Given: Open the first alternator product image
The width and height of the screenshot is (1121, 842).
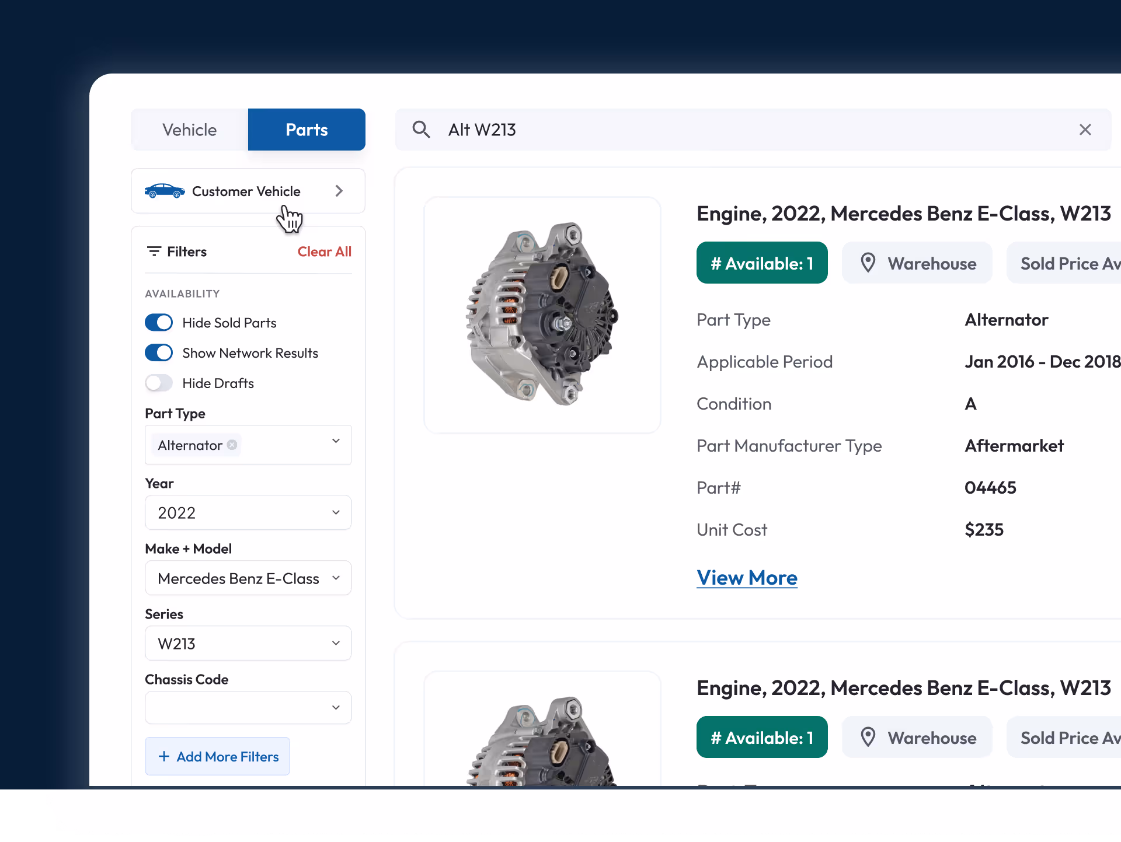Looking at the screenshot, I should pyautogui.click(x=542, y=315).
